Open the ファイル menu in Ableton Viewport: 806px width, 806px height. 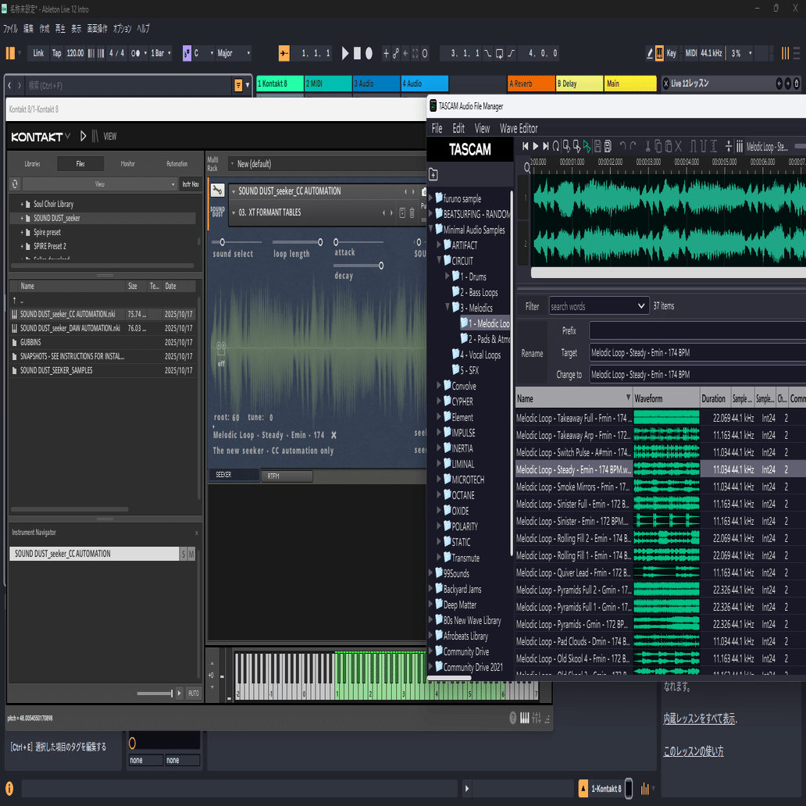(x=10, y=29)
